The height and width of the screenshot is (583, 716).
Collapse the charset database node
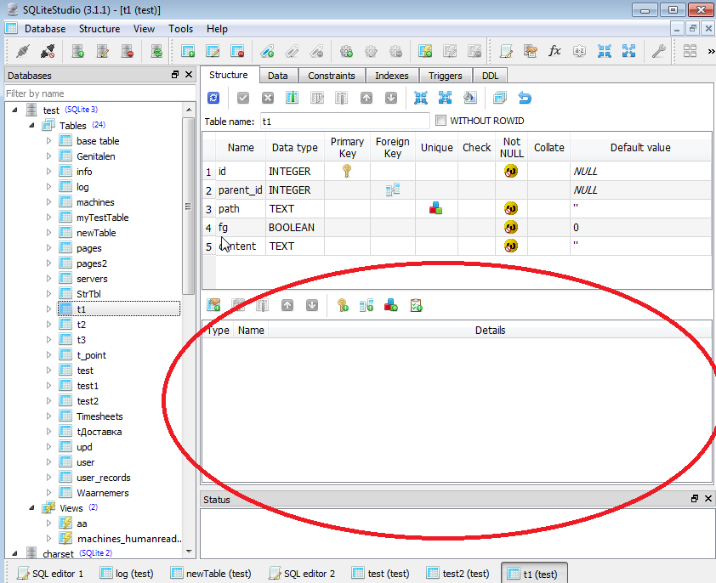[x=14, y=553]
